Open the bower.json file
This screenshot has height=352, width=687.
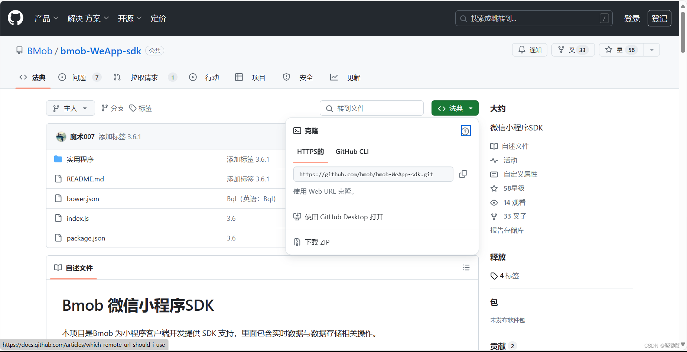pyautogui.click(x=83, y=198)
